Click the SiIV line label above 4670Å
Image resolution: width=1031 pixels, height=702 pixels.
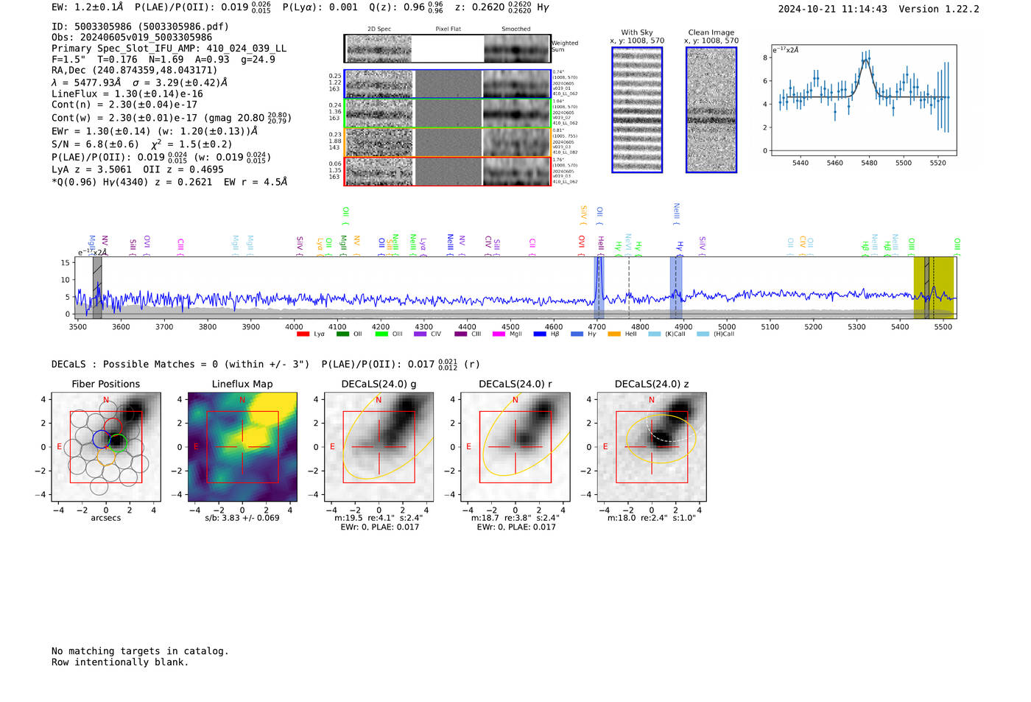click(583, 215)
